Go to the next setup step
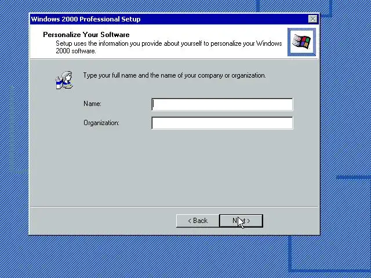This screenshot has width=371, height=278. tap(241, 221)
